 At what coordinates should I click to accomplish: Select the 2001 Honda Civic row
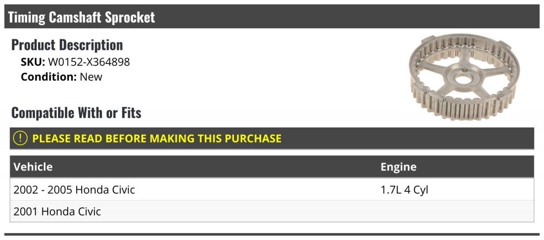coord(272,211)
